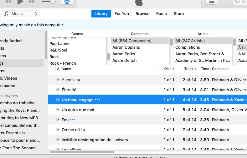
Task: Skip to next track with Fast Forward
Action: pos(32,2)
